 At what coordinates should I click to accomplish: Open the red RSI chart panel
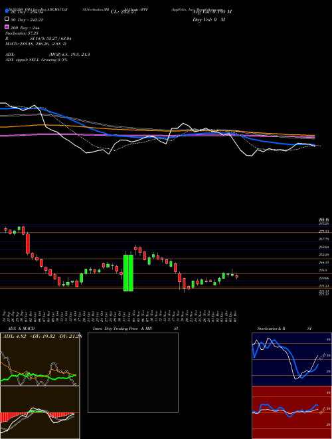(291, 412)
